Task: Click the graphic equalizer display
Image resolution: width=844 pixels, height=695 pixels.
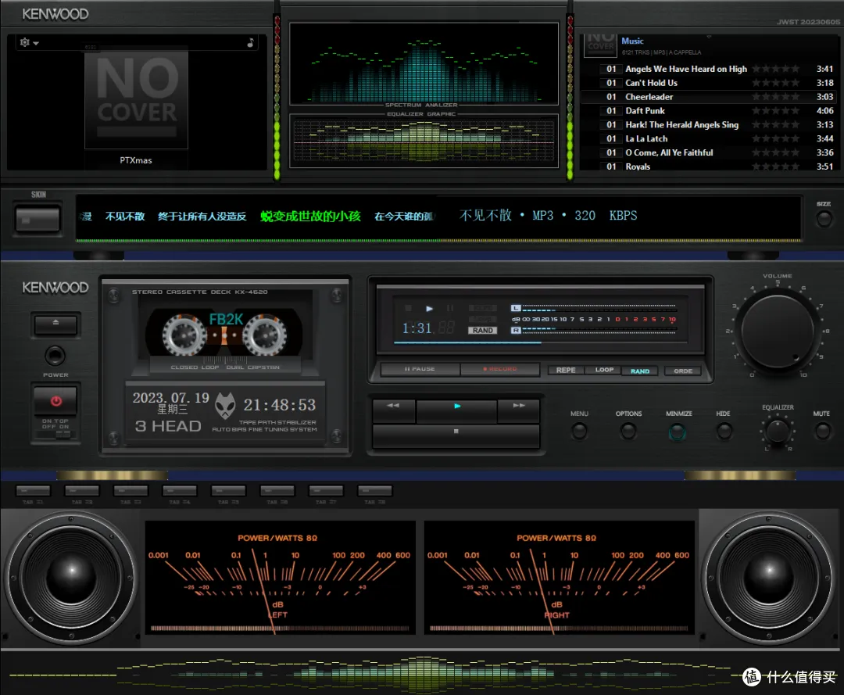Action: [x=424, y=141]
